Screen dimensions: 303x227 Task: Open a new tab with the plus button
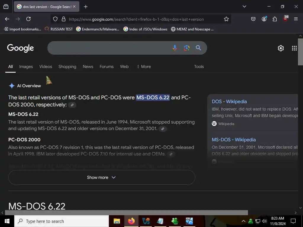pyautogui.click(x=86, y=7)
